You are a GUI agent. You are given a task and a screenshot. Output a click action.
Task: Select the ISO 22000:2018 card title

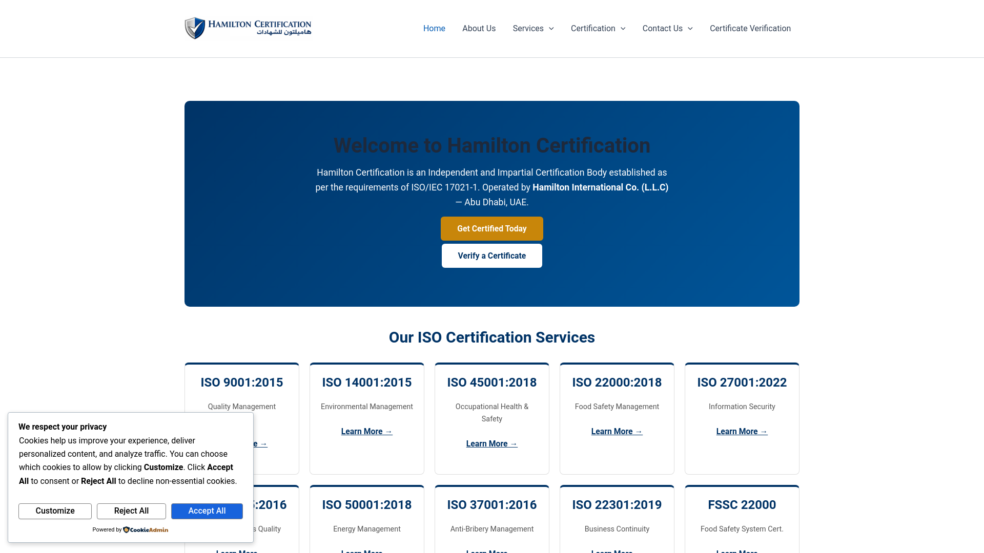[x=617, y=382]
